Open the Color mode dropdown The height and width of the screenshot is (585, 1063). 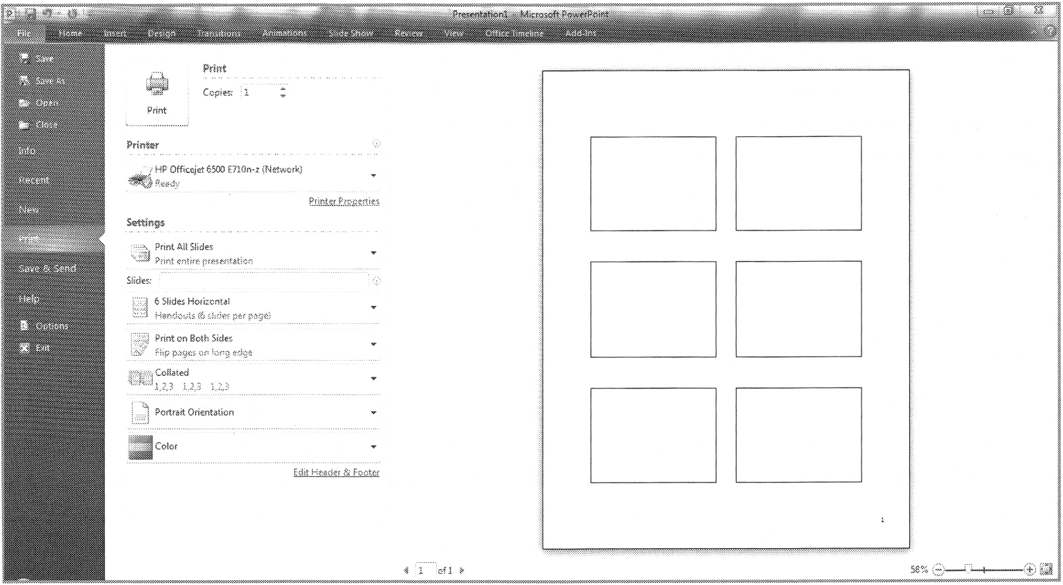253,447
